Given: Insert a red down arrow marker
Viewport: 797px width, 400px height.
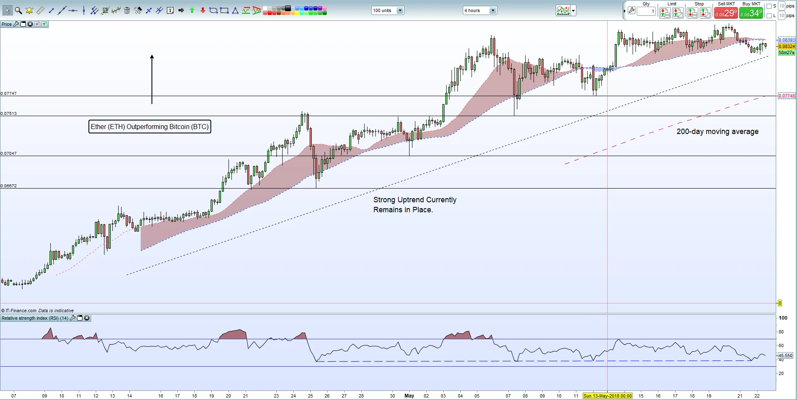Looking at the screenshot, I should 203,10.
